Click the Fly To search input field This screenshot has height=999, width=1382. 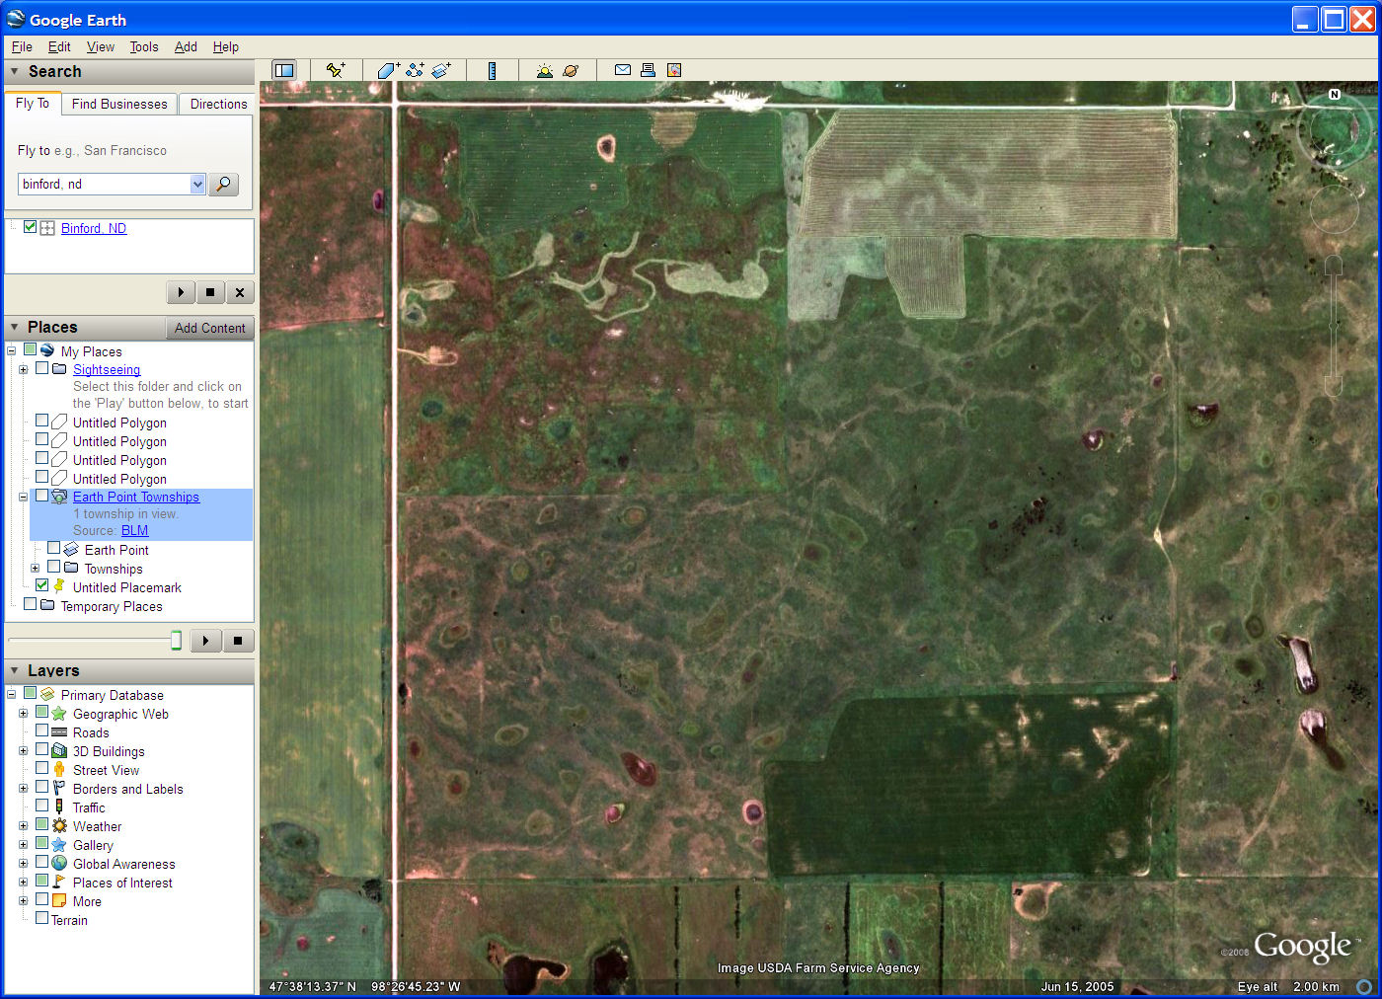(105, 184)
